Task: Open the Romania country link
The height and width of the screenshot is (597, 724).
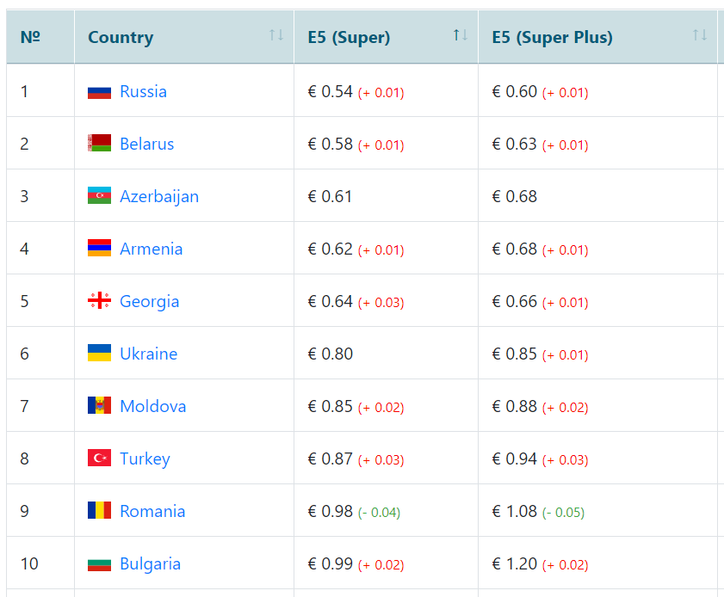Action: click(x=152, y=511)
